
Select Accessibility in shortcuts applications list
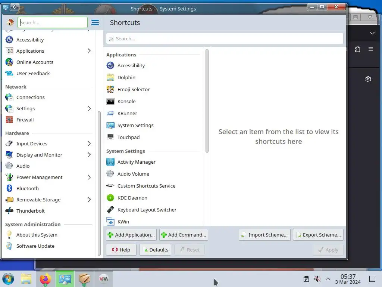(x=153, y=65)
